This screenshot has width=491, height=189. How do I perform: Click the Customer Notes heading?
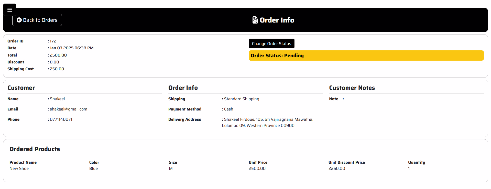[352, 88]
